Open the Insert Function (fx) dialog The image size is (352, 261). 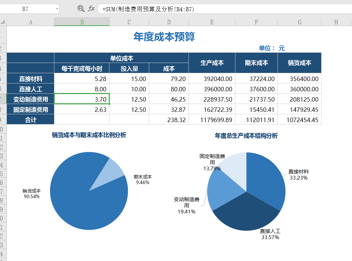click(91, 9)
